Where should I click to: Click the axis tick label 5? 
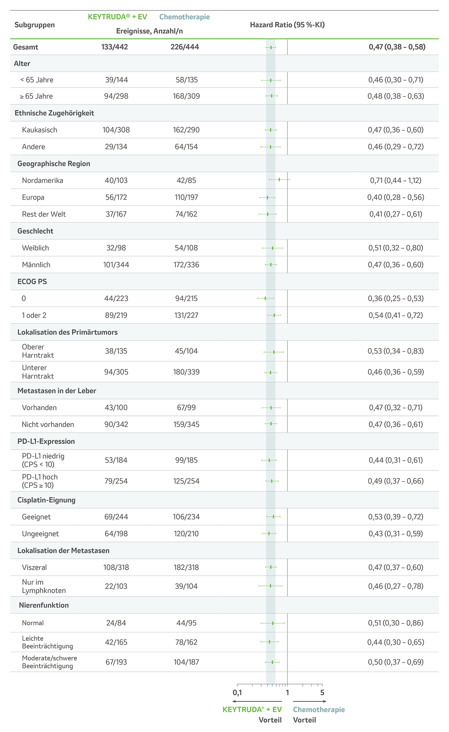pyautogui.click(x=322, y=692)
